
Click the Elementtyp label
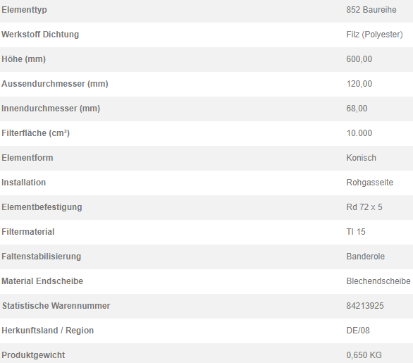tap(24, 10)
